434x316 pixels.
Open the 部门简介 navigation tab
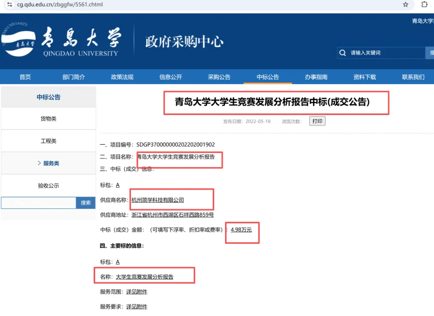(x=74, y=77)
